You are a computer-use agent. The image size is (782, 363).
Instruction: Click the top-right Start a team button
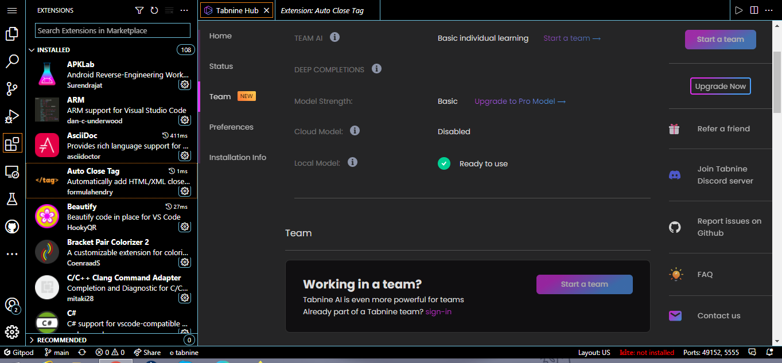720,39
